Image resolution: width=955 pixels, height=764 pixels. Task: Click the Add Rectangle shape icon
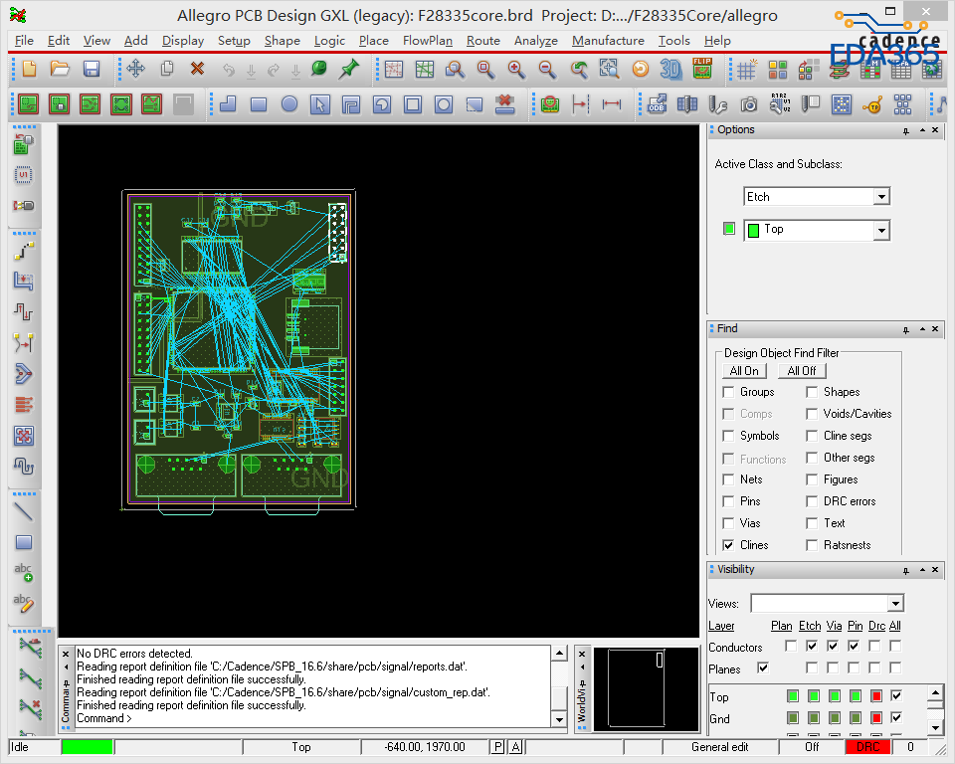[x=259, y=103]
